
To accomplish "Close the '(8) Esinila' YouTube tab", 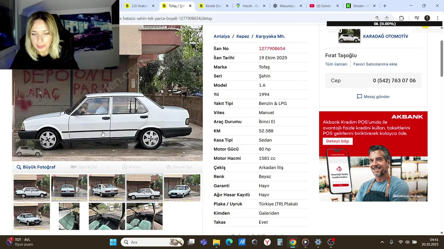I will pos(338,6).
